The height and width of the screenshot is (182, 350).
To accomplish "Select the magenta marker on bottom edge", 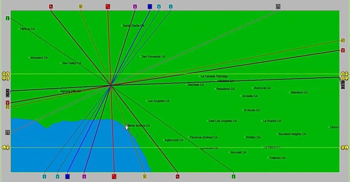I will [x=84, y=176].
